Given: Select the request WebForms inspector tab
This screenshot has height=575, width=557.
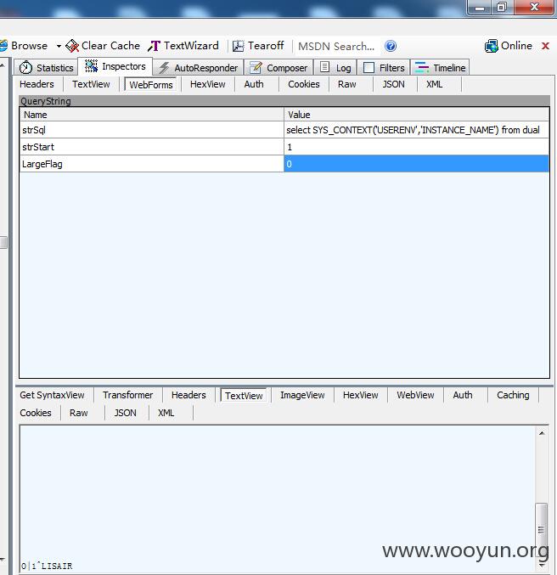Looking at the screenshot, I should (x=150, y=85).
